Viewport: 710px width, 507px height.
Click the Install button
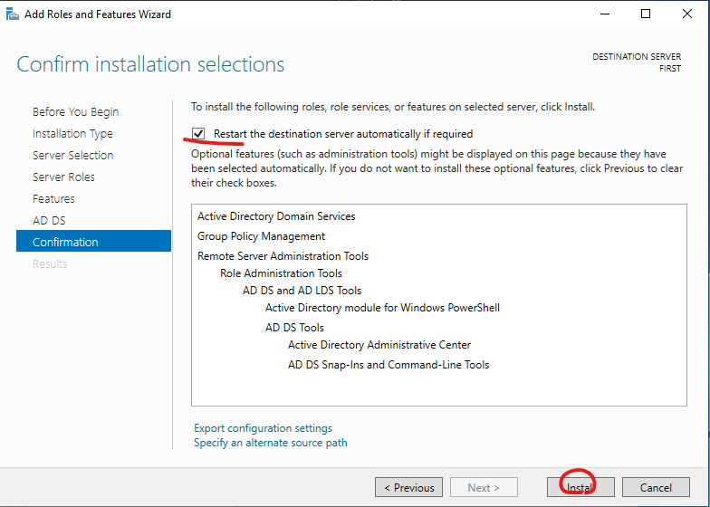(580, 487)
